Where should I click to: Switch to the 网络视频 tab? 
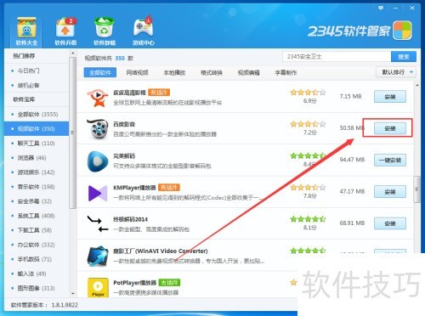tap(137, 73)
